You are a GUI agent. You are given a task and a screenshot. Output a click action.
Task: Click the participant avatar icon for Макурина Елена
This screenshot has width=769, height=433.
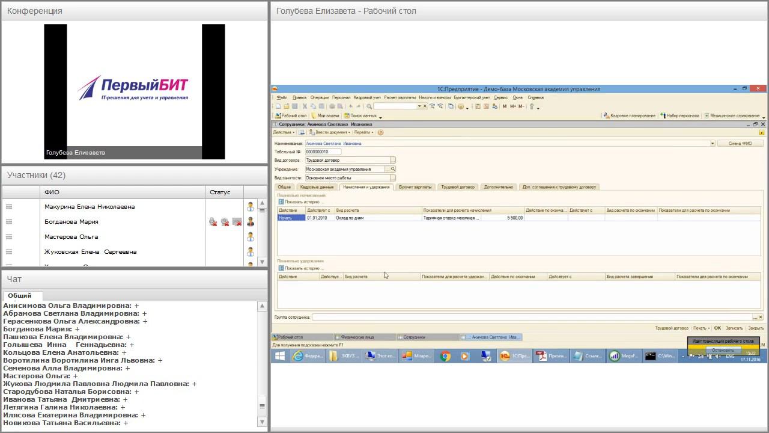click(251, 207)
